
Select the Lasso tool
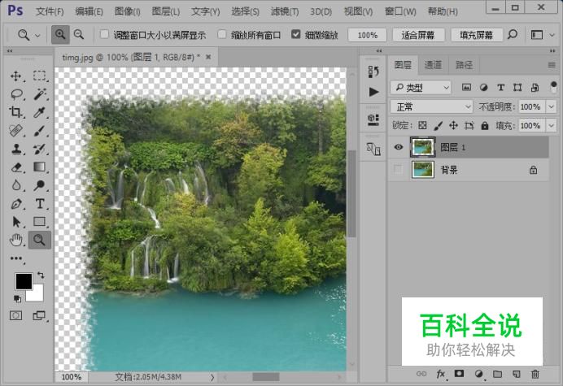click(x=16, y=94)
